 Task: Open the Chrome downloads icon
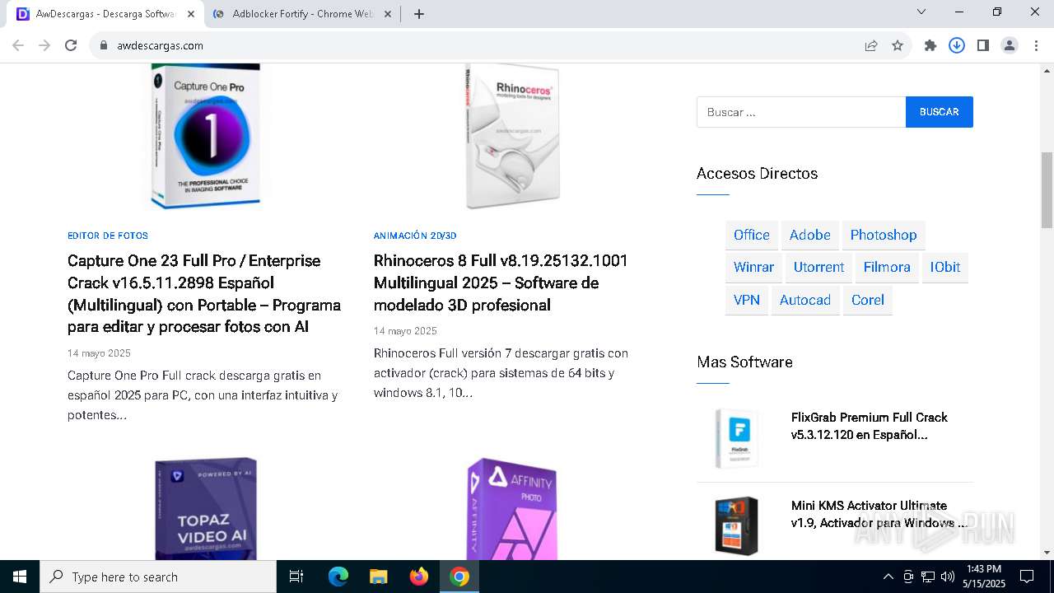[x=957, y=45]
